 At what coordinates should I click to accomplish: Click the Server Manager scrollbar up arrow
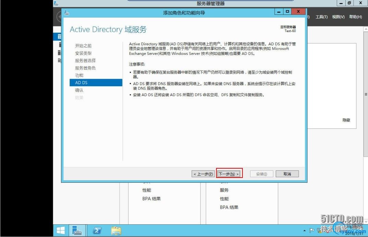tap(366, 29)
